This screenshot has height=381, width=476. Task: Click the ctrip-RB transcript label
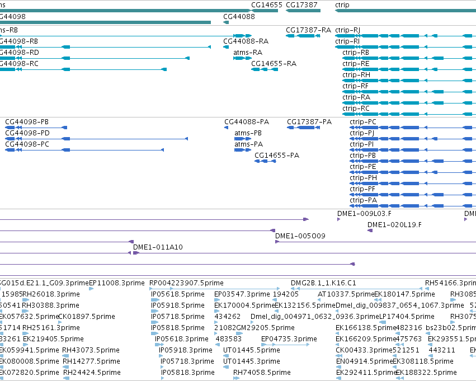tap(356, 53)
